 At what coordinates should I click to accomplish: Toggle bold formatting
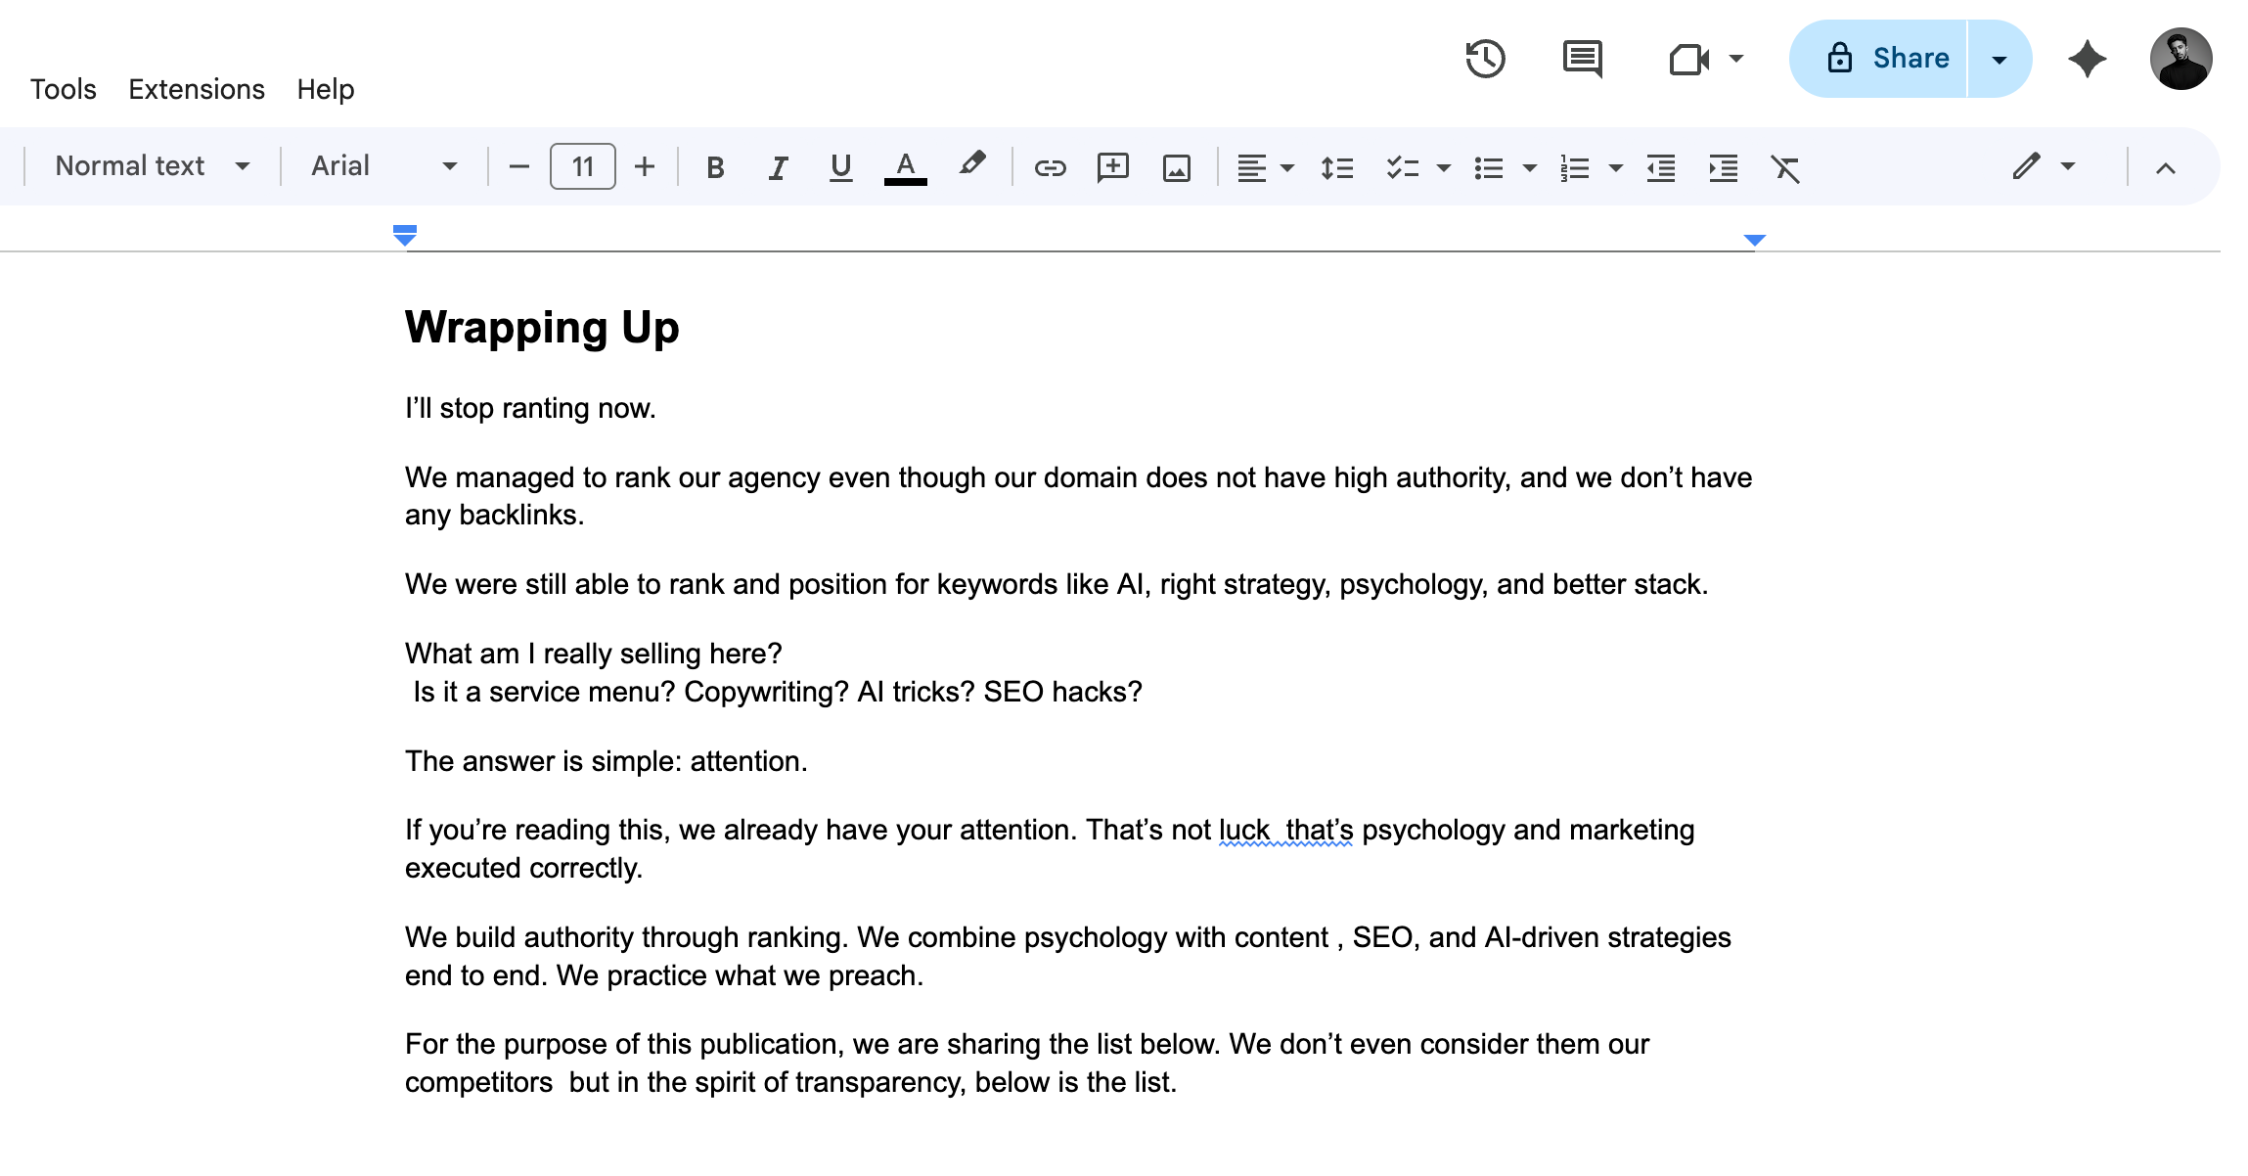(715, 167)
